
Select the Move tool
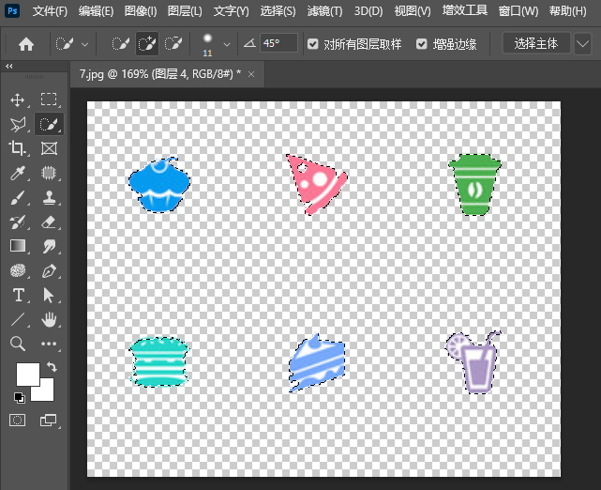pos(17,100)
